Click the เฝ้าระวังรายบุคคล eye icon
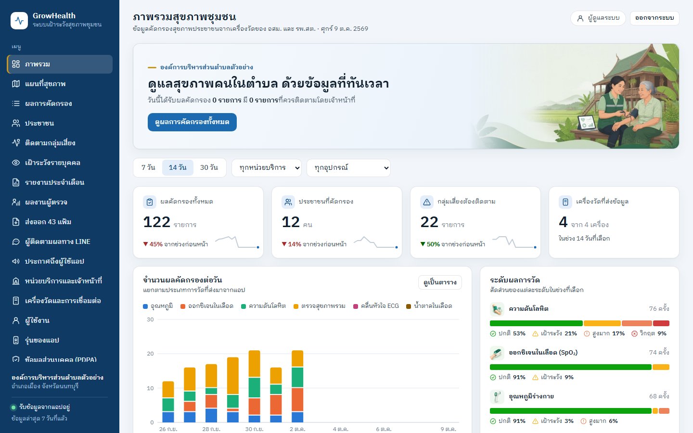693x433 pixels. pos(16,163)
